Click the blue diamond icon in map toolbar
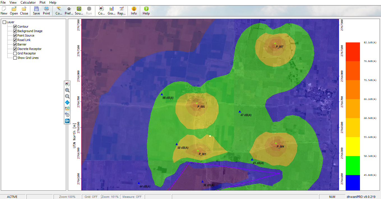This screenshot has height=199, width=381. click(67, 102)
